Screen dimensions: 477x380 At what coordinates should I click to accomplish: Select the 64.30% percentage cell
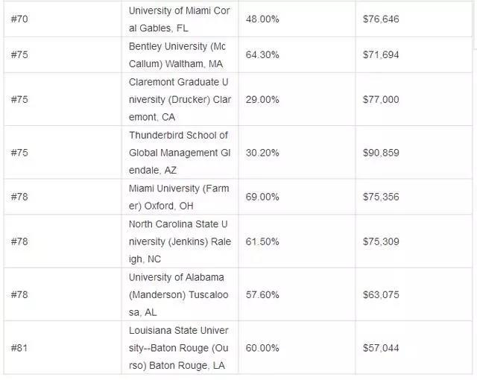(x=297, y=55)
